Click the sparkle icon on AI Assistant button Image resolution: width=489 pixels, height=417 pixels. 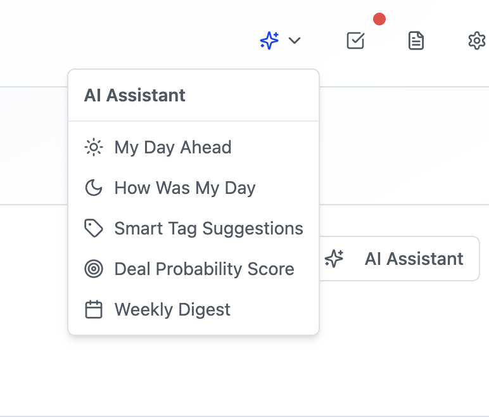pos(334,259)
